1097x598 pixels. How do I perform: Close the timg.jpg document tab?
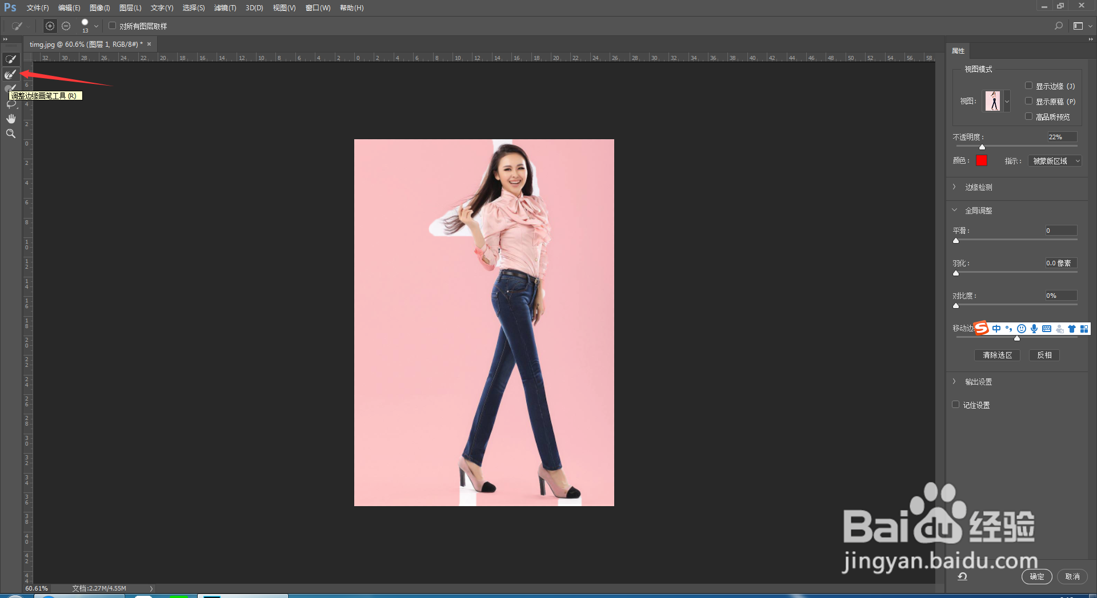tap(149, 44)
